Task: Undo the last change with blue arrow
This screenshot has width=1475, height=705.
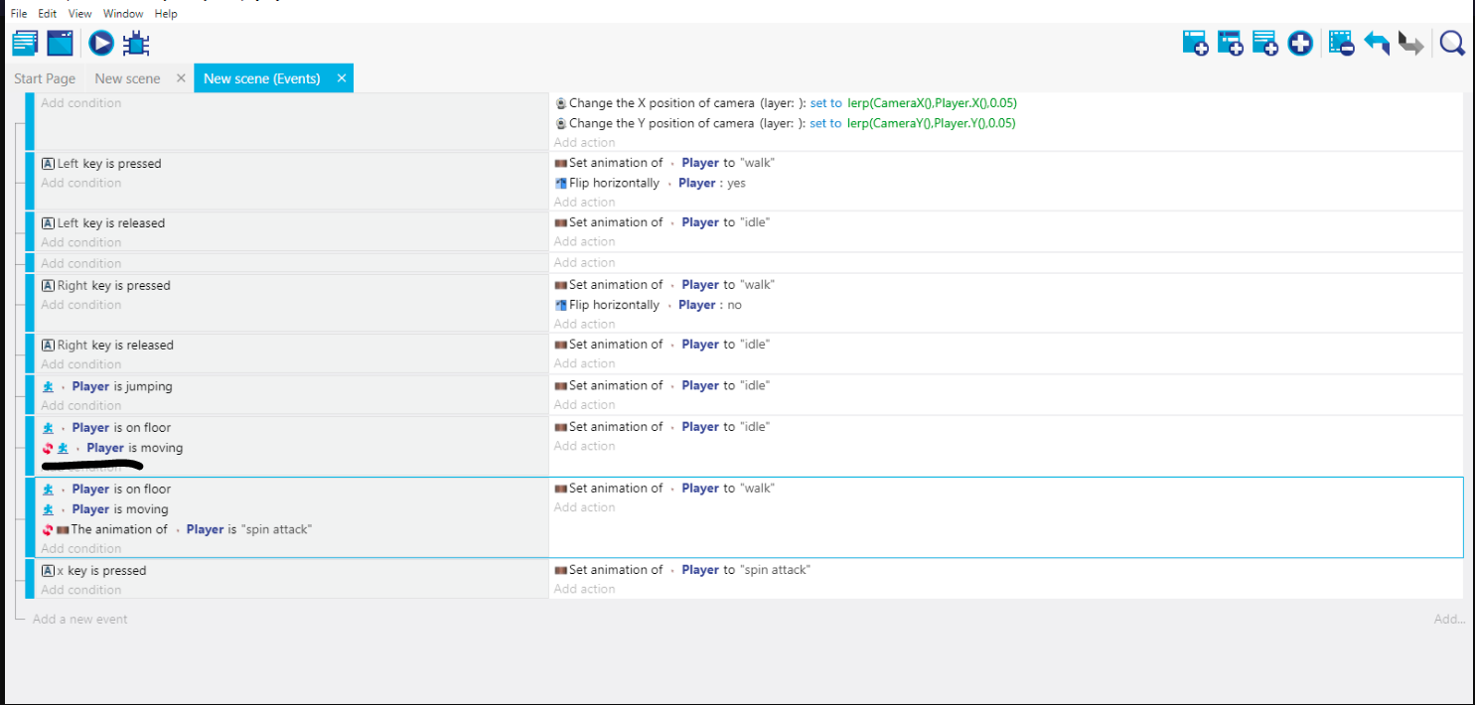Action: tap(1376, 44)
